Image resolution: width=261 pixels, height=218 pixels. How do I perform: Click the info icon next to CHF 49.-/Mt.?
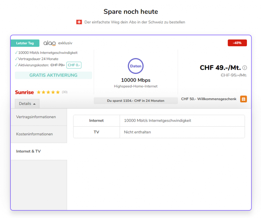coord(245,68)
